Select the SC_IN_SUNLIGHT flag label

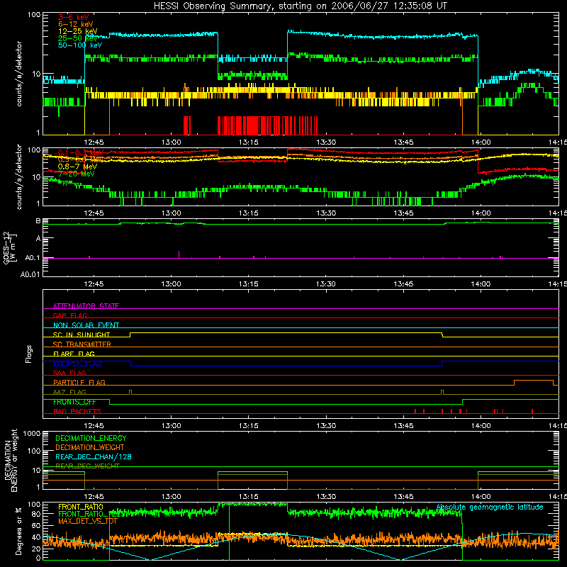(82, 335)
